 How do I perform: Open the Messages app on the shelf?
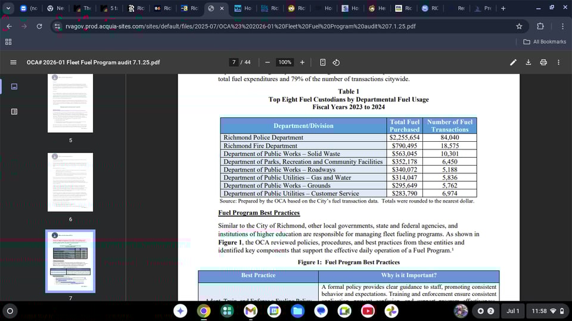click(x=321, y=311)
